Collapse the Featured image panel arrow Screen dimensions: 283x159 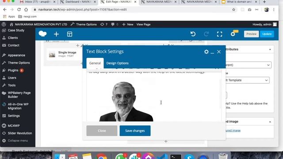(270, 122)
